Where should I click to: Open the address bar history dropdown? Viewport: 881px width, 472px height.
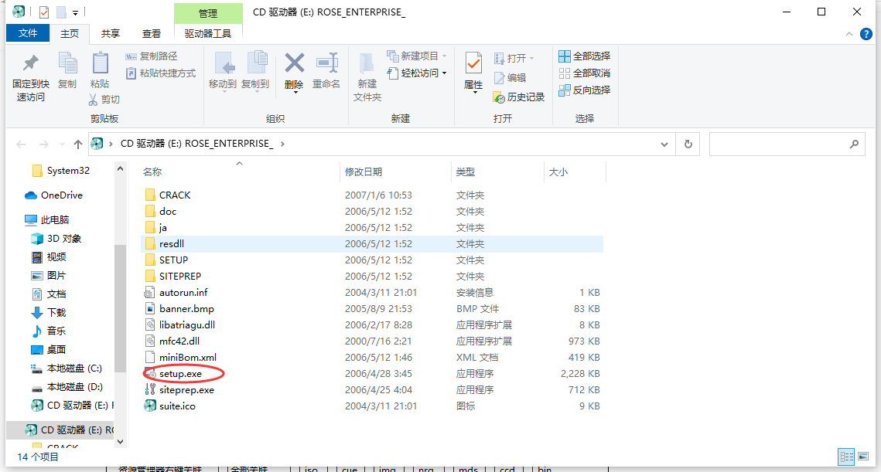[x=664, y=144]
